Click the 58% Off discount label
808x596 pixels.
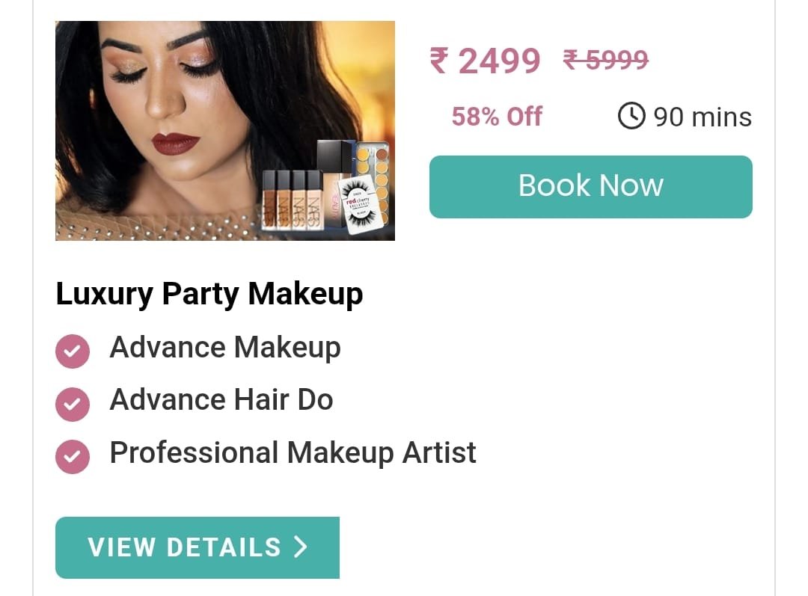[497, 117]
